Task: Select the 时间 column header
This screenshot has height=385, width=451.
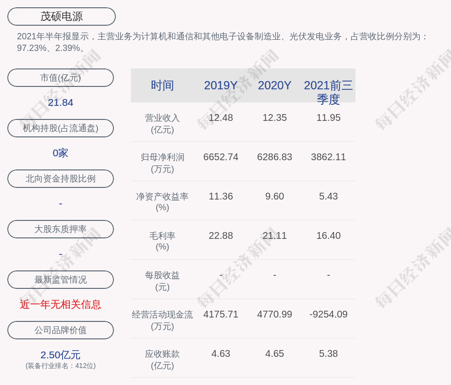Action: [x=162, y=85]
